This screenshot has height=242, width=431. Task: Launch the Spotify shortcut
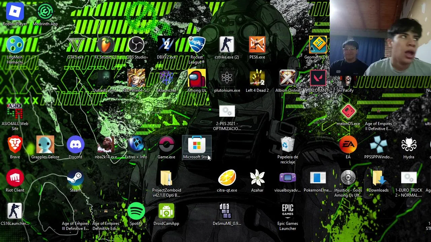tap(136, 211)
